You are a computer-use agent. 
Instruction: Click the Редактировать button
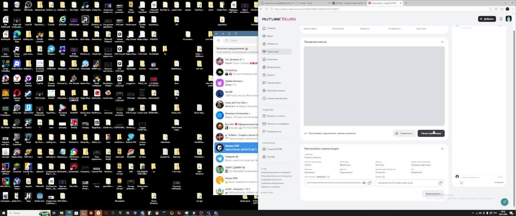tap(433, 194)
